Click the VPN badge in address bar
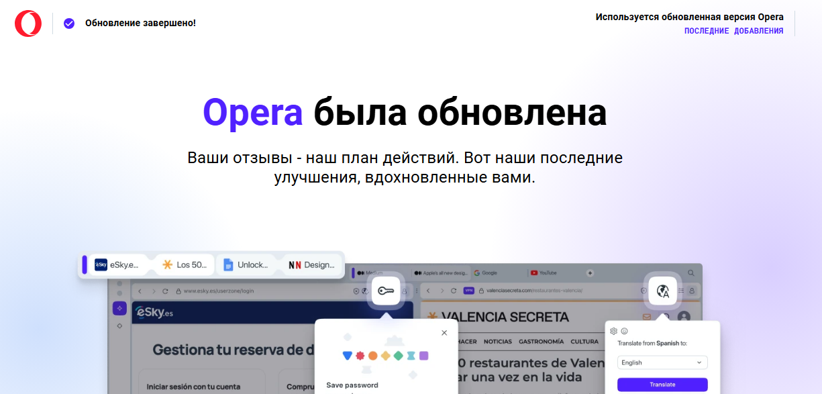Viewport: 822px width, 394px height. (x=468, y=291)
